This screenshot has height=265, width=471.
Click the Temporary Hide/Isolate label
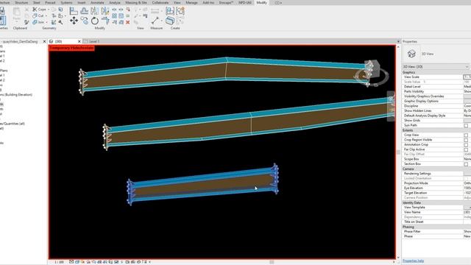[72, 48]
